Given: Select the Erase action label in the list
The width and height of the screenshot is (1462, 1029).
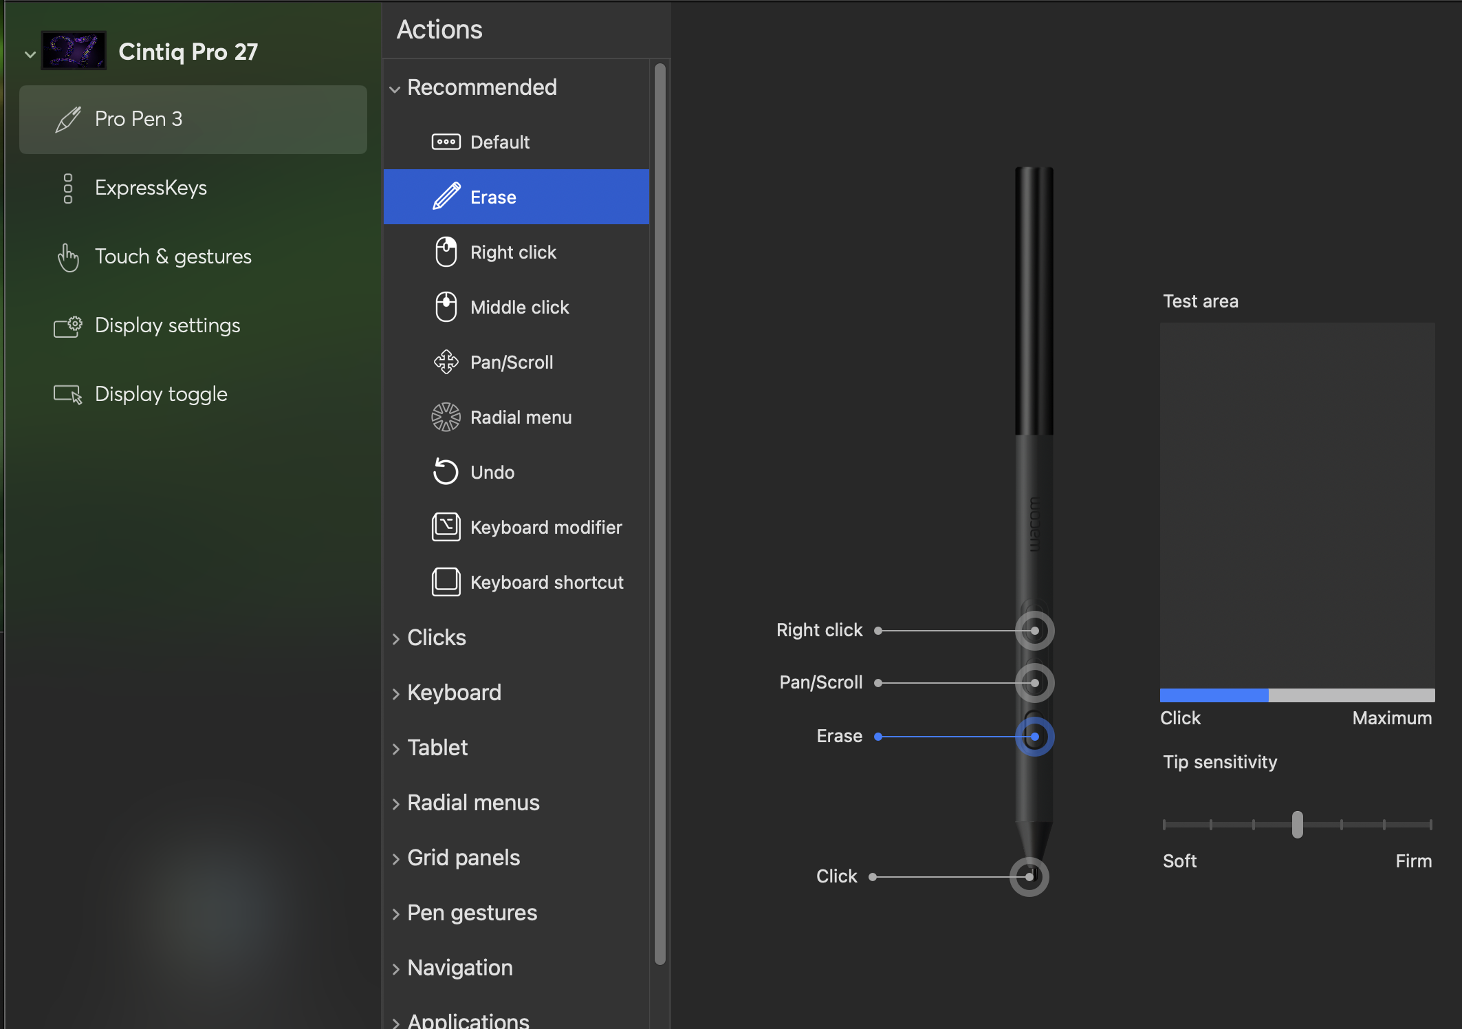Looking at the screenshot, I should (493, 197).
